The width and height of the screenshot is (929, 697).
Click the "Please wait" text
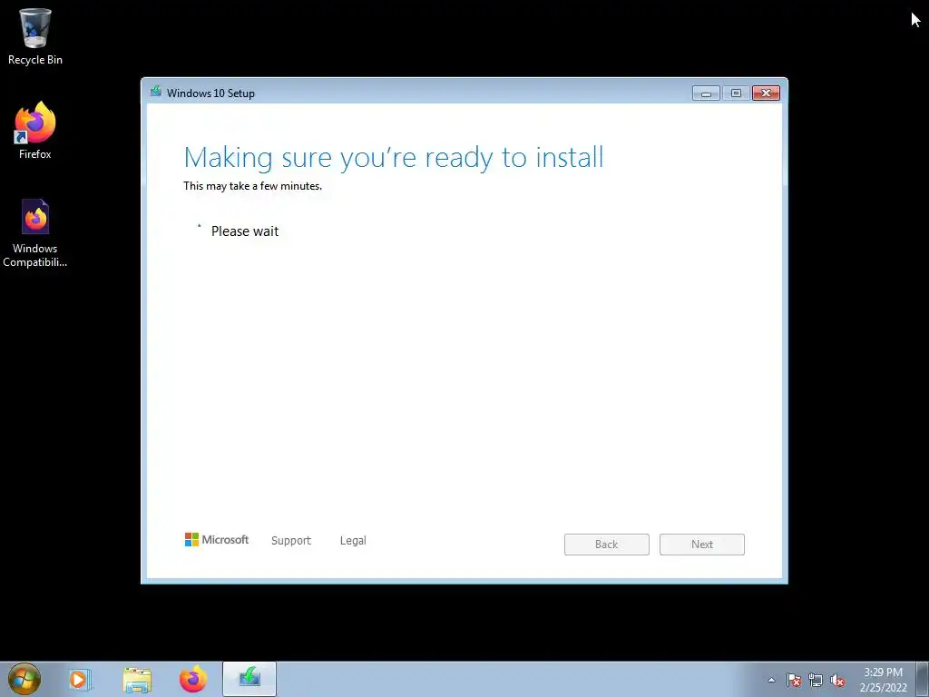coord(245,231)
